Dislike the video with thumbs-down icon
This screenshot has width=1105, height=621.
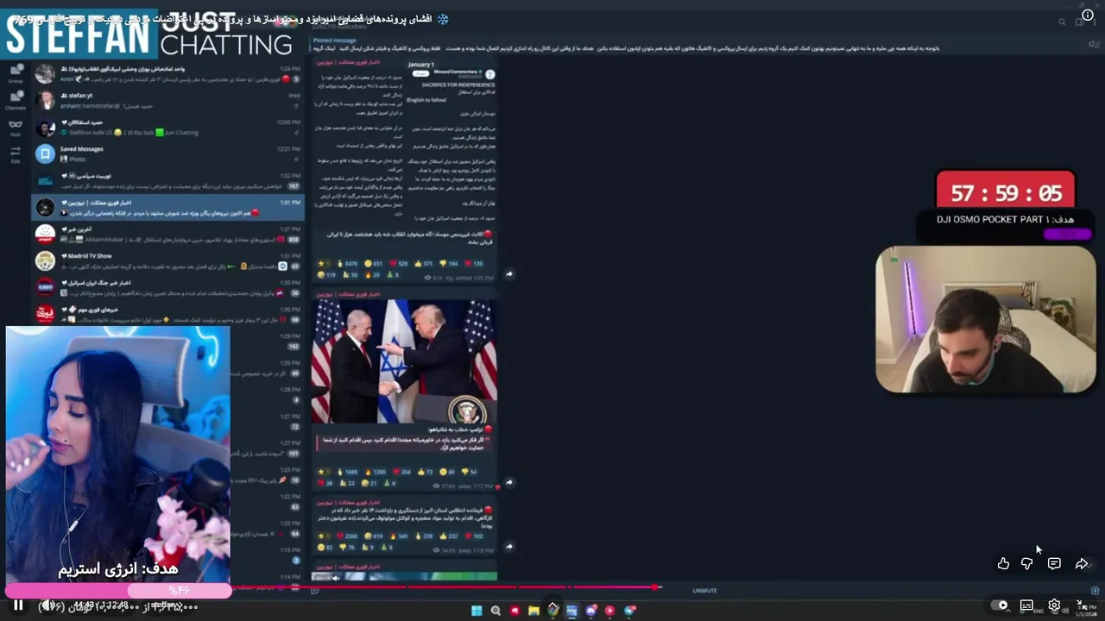pos(1027,563)
